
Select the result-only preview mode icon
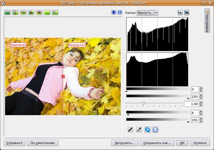47,13
